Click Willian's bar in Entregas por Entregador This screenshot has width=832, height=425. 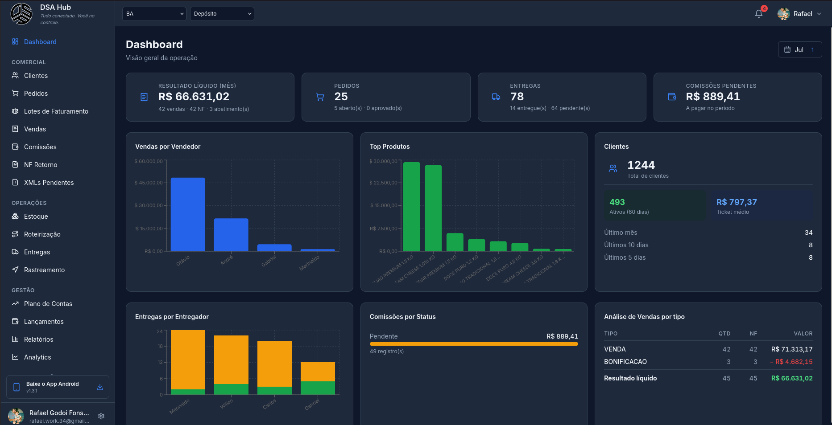(231, 365)
